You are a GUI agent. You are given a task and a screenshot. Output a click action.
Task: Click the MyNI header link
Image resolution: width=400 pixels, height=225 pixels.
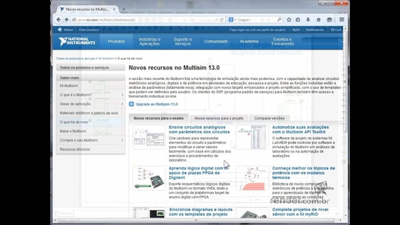pyautogui.click(x=296, y=30)
